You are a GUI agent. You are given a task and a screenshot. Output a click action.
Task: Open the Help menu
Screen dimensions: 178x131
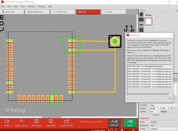click(x=50, y=7)
